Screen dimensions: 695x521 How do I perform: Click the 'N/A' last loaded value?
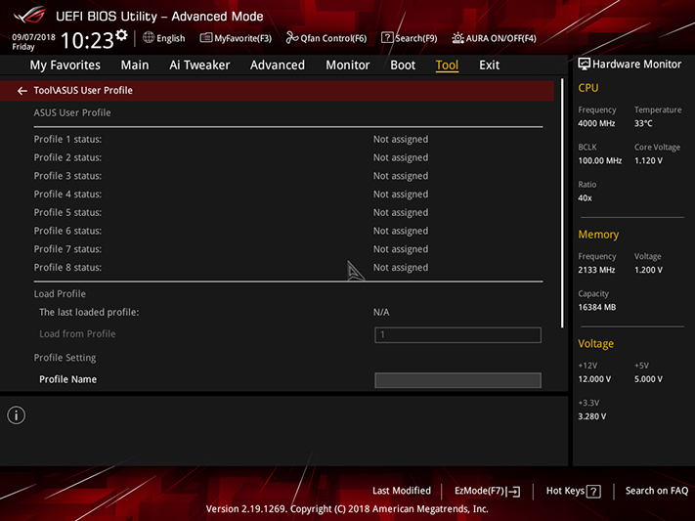[x=381, y=312]
